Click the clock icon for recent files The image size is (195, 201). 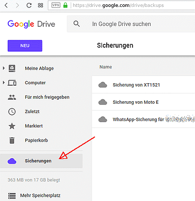click(12, 111)
